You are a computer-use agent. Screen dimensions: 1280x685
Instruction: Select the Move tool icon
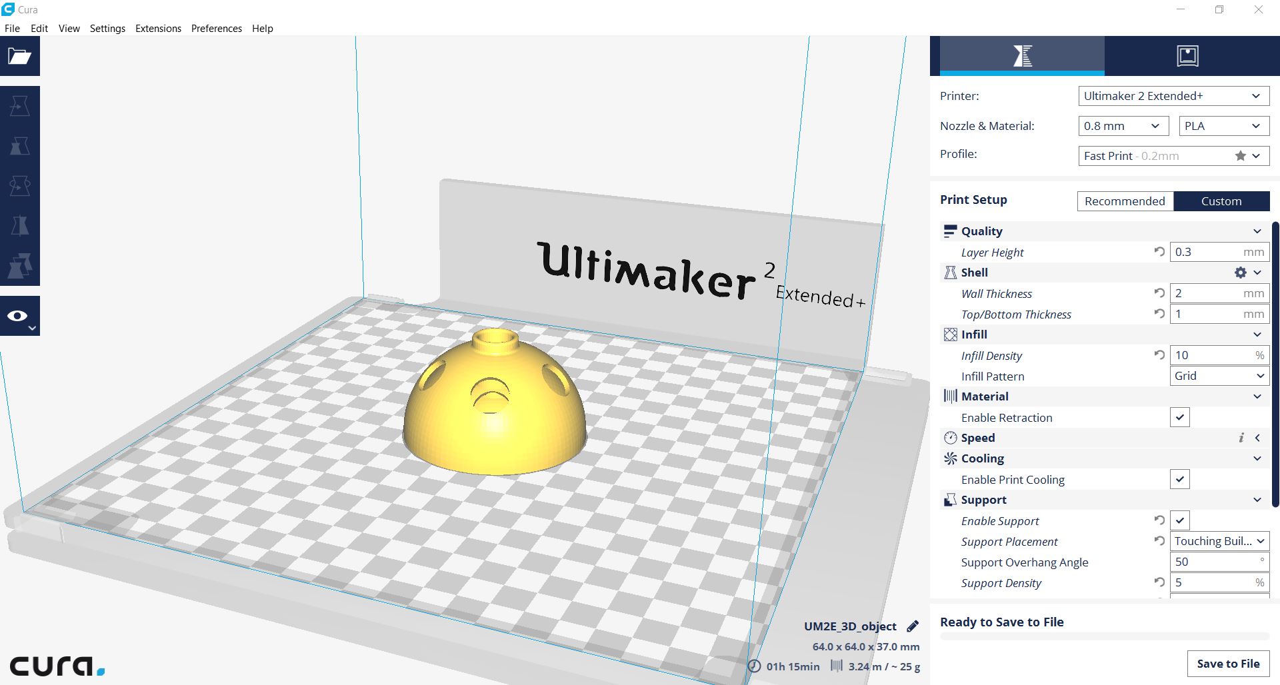point(19,106)
